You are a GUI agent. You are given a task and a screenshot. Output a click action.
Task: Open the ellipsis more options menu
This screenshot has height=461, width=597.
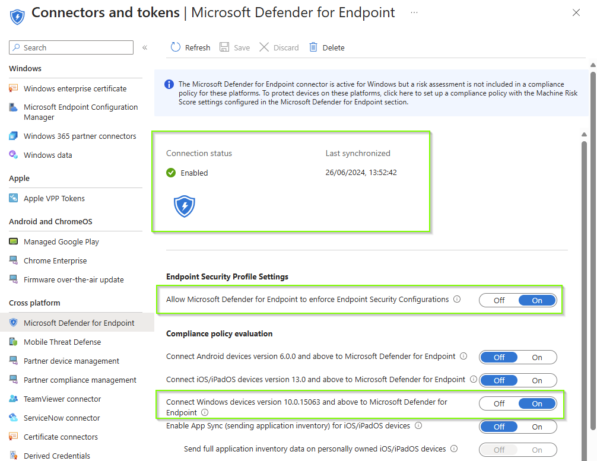click(414, 12)
